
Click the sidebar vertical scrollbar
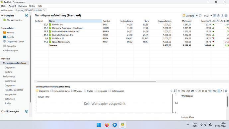point(31,59)
